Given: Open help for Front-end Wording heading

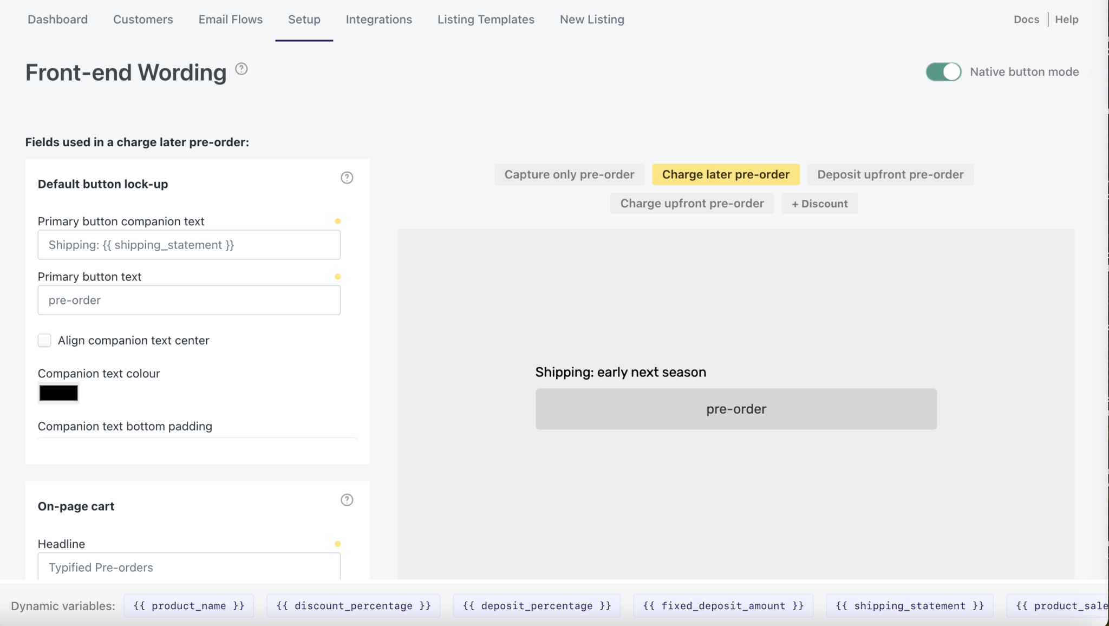Looking at the screenshot, I should click(241, 69).
